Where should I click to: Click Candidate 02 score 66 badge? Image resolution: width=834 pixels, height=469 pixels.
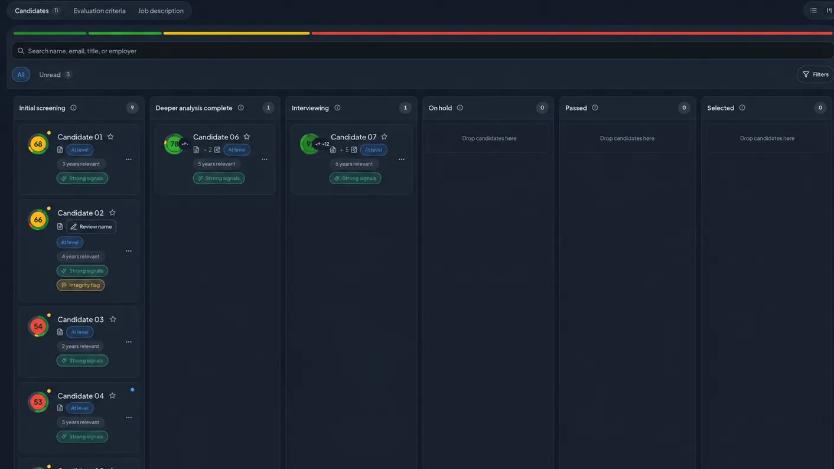[x=38, y=220]
